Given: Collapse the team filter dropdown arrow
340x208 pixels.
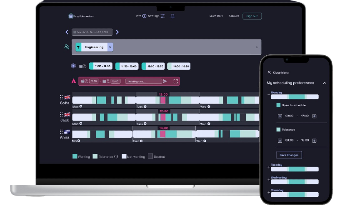Looking at the screenshot, I should (x=257, y=47).
